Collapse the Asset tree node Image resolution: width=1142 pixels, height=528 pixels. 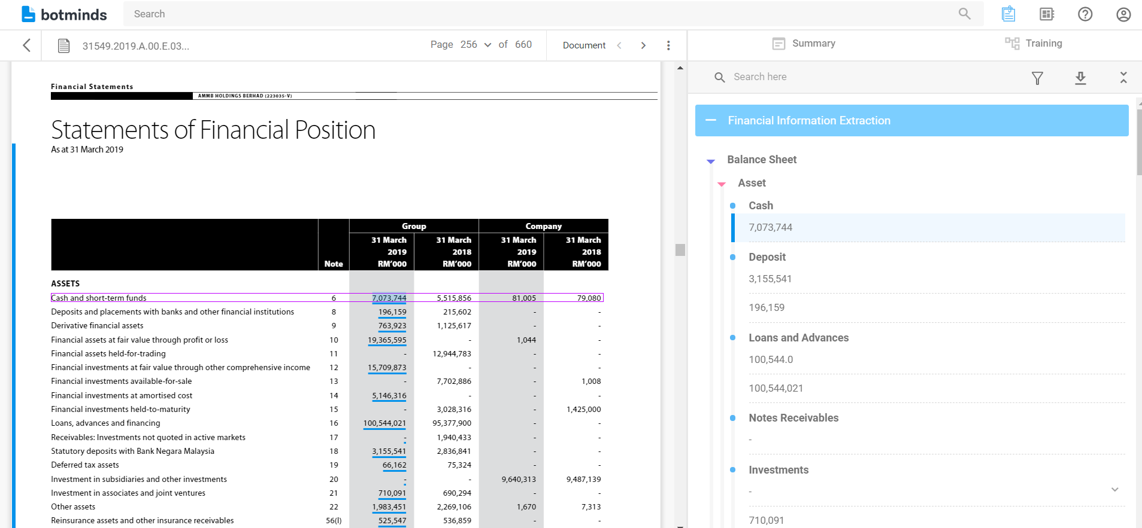722,184
